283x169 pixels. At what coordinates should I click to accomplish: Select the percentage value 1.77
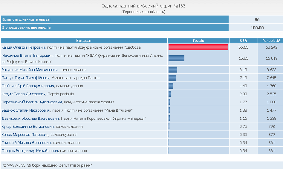coord(243,102)
